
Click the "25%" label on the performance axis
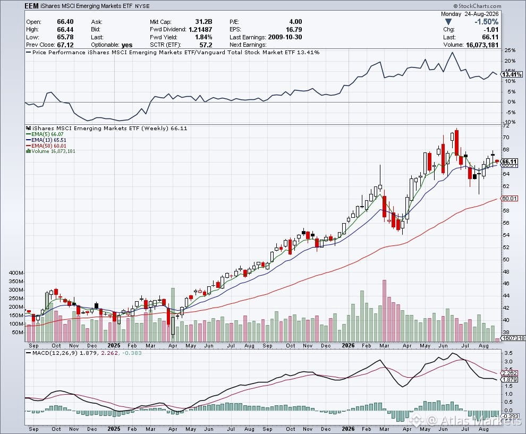[x=510, y=50]
